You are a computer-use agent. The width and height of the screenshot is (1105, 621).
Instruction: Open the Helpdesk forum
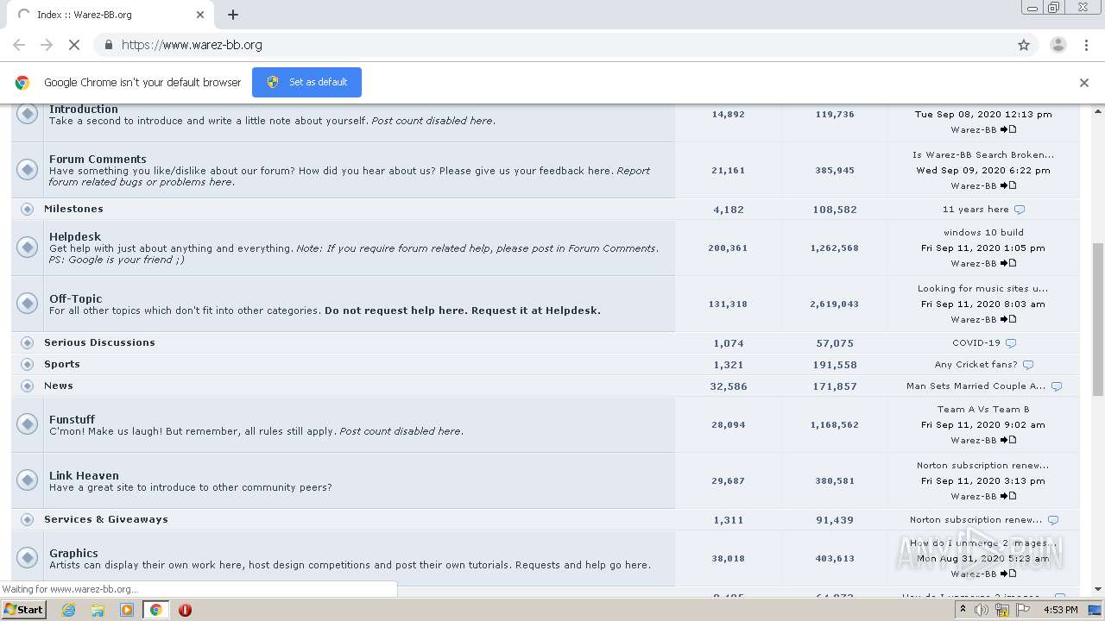click(x=75, y=236)
